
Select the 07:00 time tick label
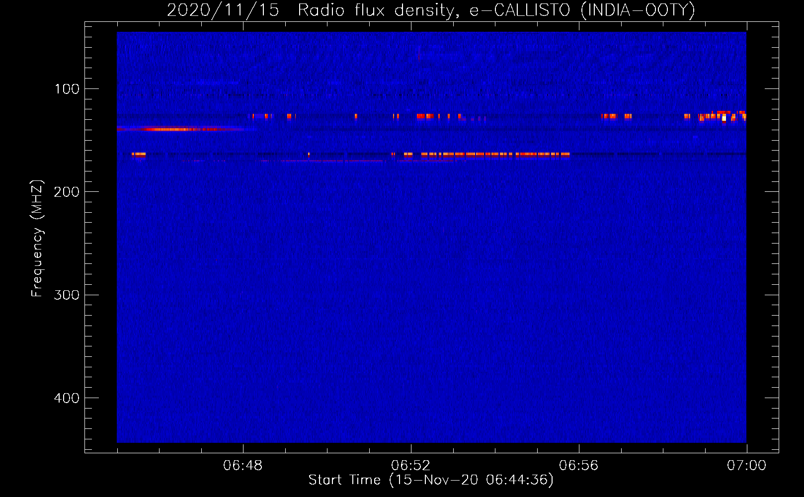(x=746, y=466)
